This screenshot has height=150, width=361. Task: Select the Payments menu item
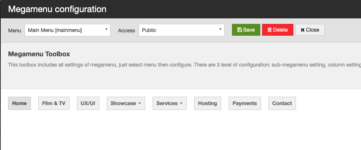(244, 103)
